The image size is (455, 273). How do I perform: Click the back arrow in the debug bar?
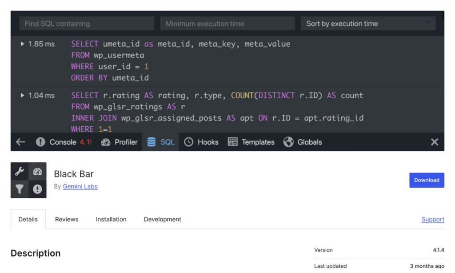pyautogui.click(x=20, y=142)
